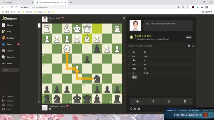Open the Help link
The image size is (214, 120).
click(x=6, y=109)
